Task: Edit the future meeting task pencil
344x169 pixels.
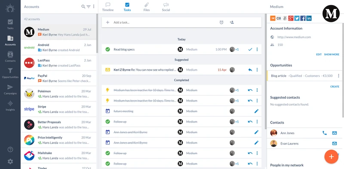Action: tap(256, 111)
